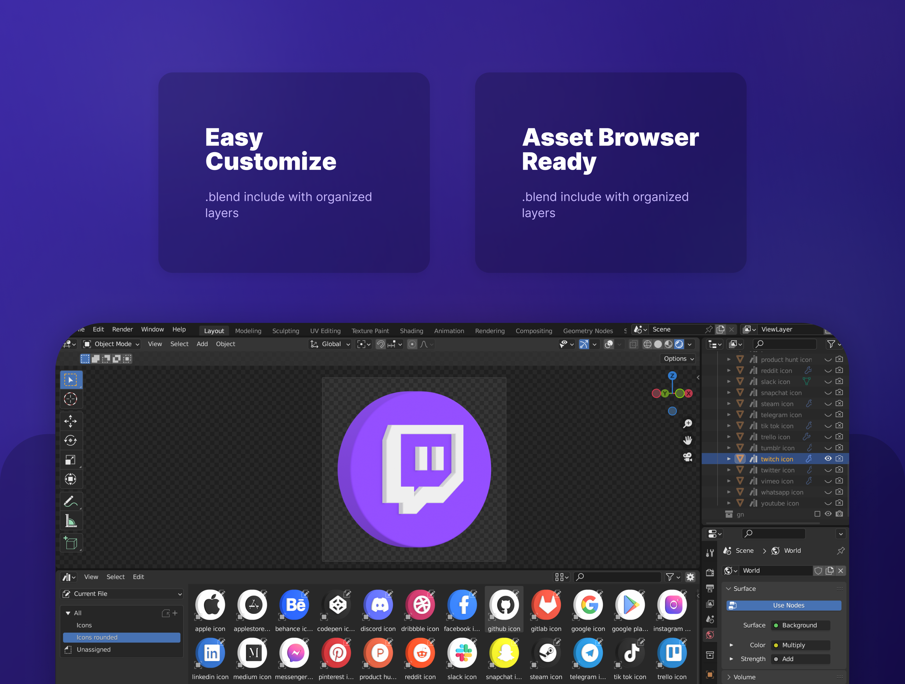
Task: Expand the Volume panel
Action: click(729, 677)
